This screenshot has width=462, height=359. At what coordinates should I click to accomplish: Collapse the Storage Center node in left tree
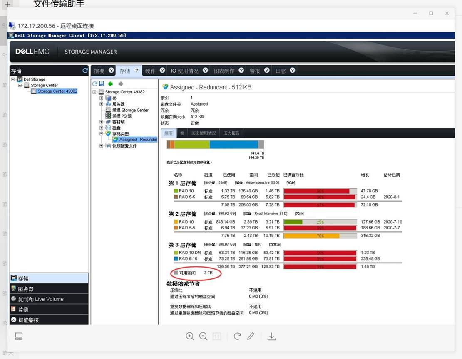click(x=20, y=85)
